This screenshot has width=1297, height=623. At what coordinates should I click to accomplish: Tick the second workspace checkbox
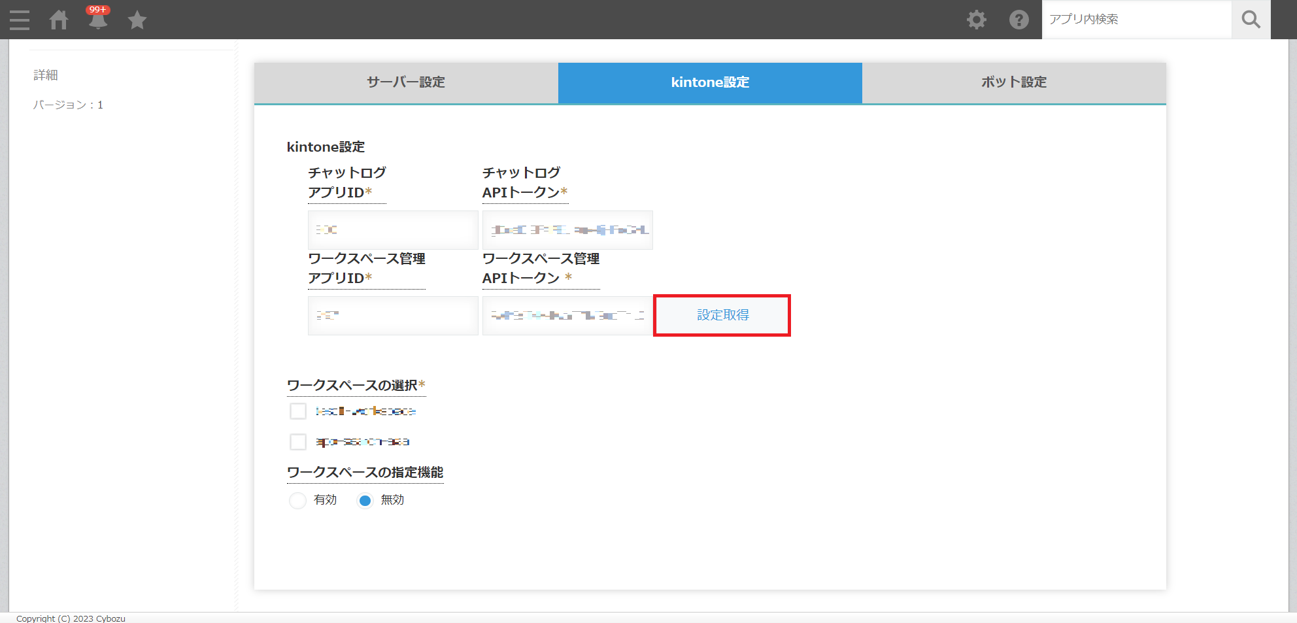pyautogui.click(x=298, y=442)
